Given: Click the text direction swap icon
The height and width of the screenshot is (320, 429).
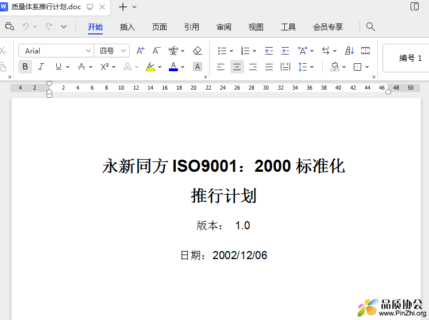Looking at the screenshot, I should point(326,51).
